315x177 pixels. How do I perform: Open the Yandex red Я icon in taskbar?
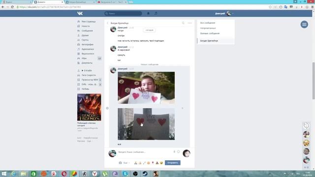coord(54,174)
